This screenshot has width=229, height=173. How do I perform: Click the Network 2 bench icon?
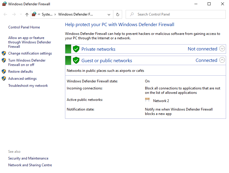point(147,100)
